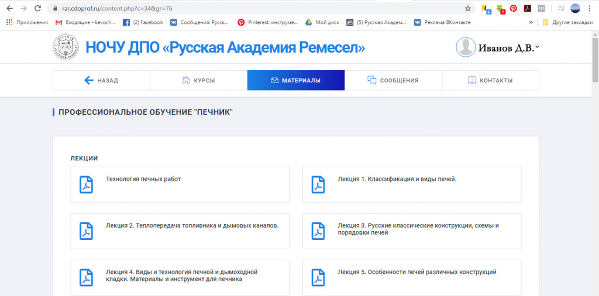599x296 pixels.
Task: Open the Adobe Acrobat extension icon
Action: point(528,8)
